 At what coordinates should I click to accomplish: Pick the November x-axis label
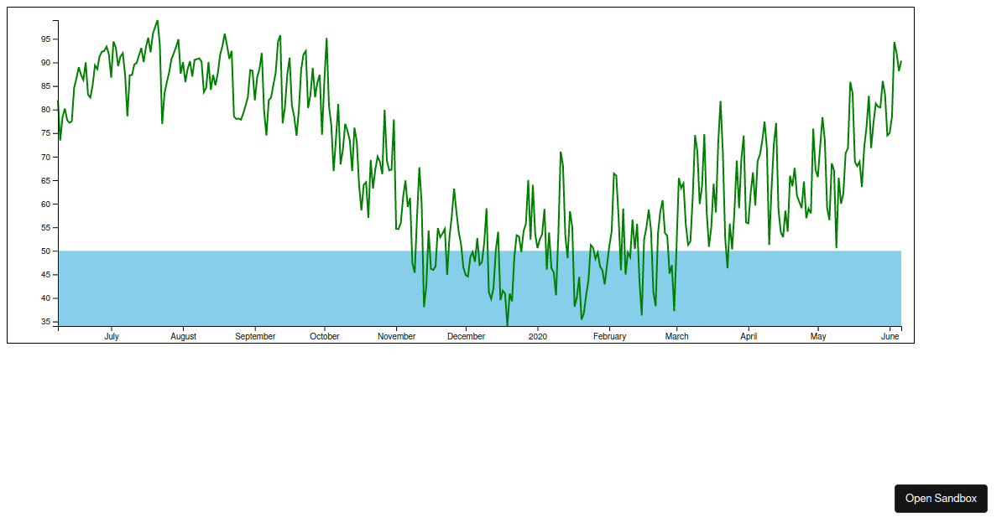396,337
